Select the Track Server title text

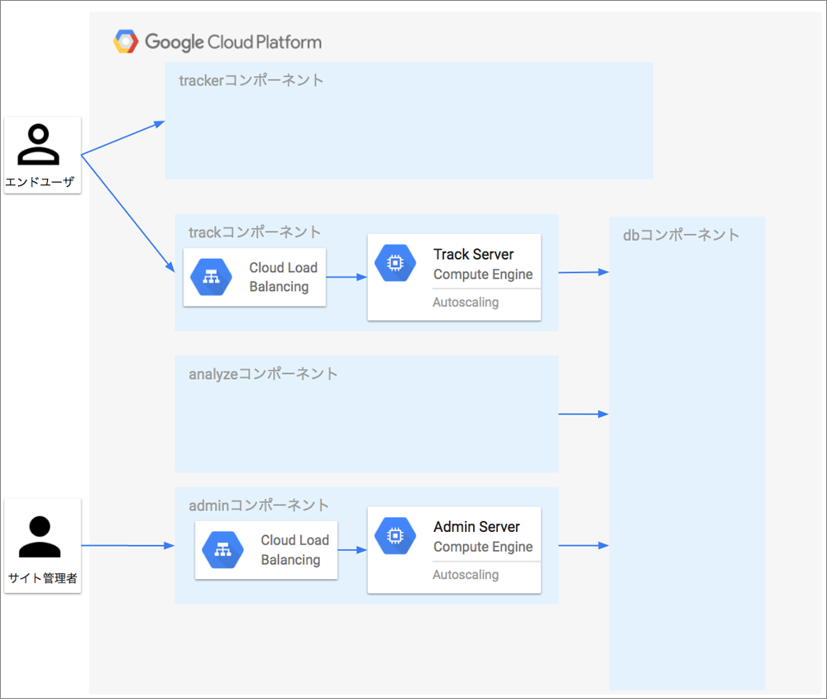click(x=474, y=254)
